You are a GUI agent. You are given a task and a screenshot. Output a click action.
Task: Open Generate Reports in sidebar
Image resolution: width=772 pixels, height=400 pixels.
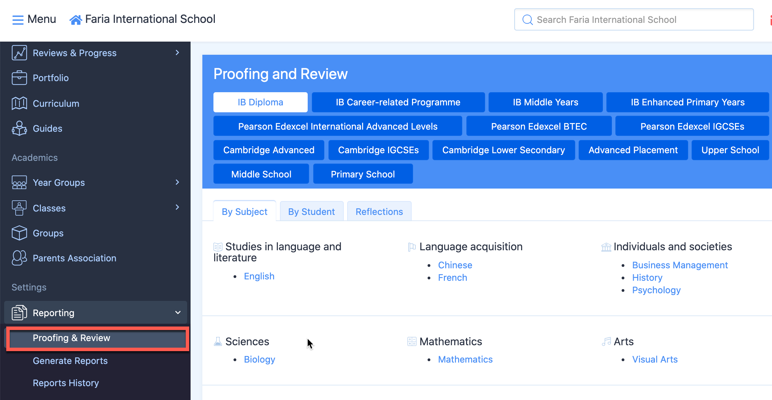[x=70, y=361]
